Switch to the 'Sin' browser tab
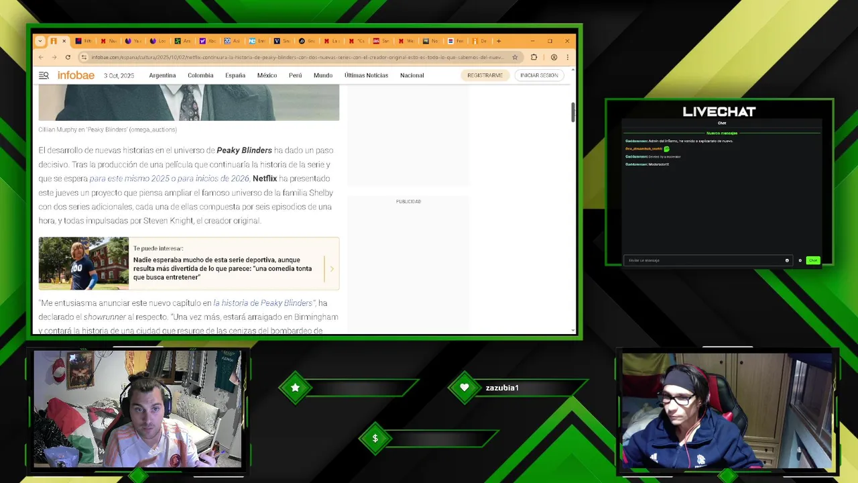 282,41
